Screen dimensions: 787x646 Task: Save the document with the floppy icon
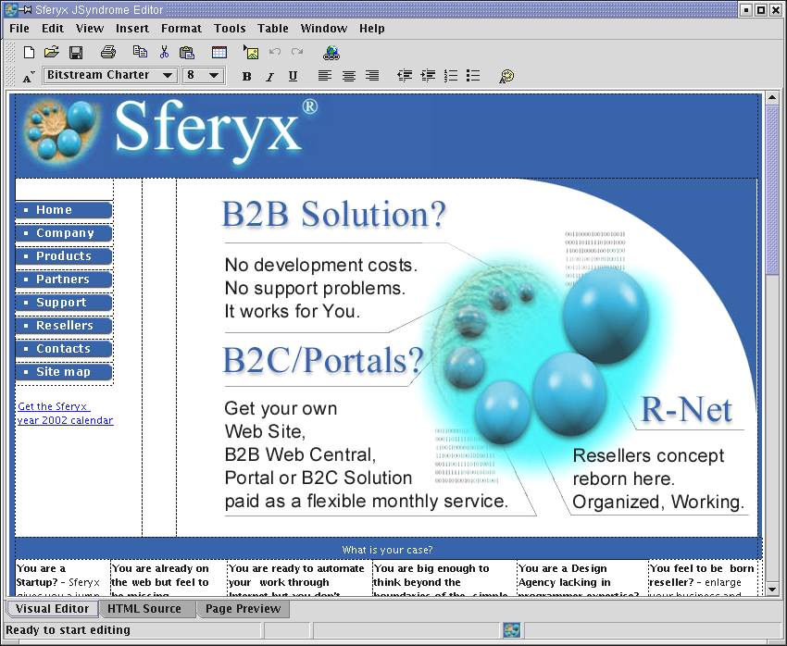point(76,53)
